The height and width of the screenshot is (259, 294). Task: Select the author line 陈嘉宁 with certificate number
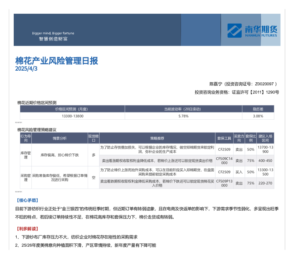point(244,84)
